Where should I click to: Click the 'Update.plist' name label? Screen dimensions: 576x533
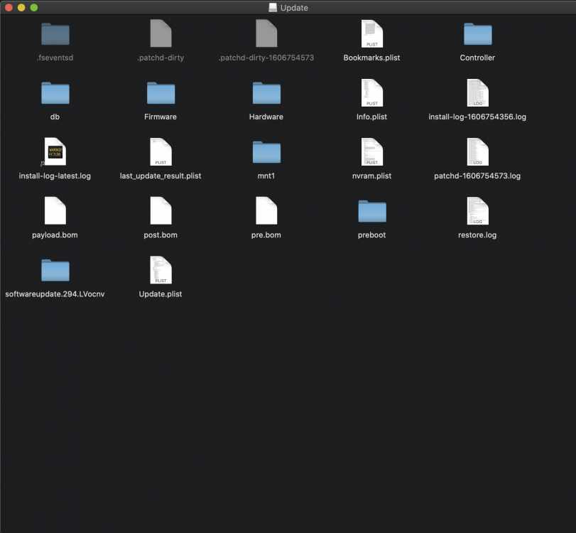tap(161, 294)
